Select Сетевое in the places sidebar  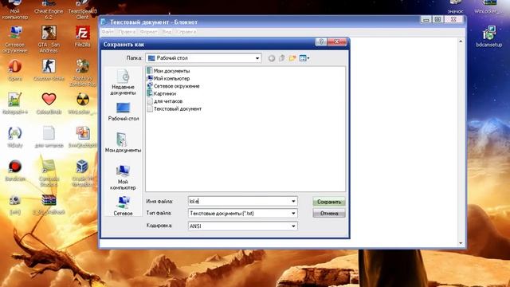(123, 206)
